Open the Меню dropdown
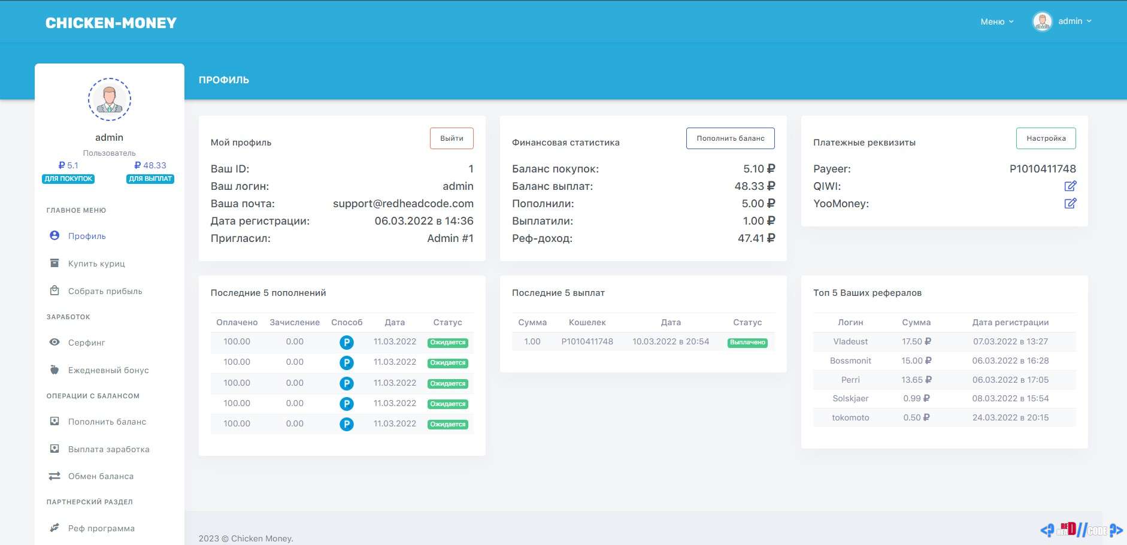 997,22
